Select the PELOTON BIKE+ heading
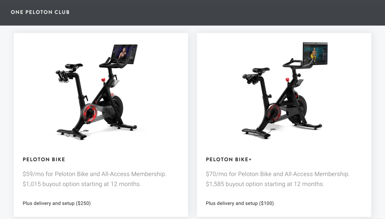Screen dimensions: 385x219 click(x=229, y=159)
